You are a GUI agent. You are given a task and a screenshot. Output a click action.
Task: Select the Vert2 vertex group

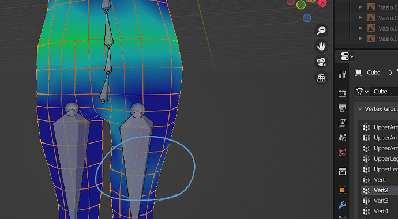point(380,190)
